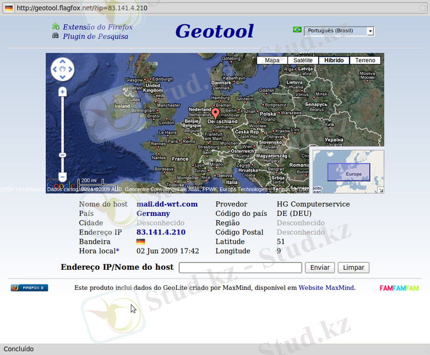430x355 pixels.
Task: Click the 200 mi map scale label
Action: (x=89, y=180)
